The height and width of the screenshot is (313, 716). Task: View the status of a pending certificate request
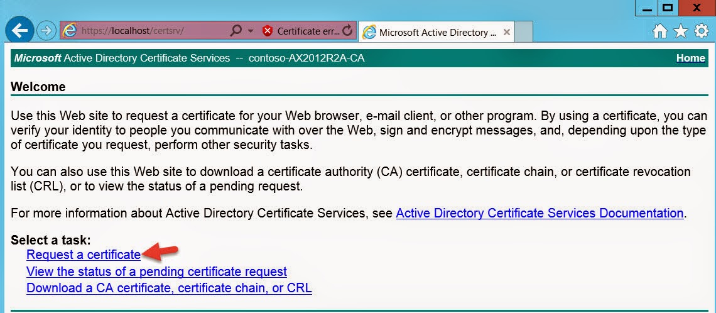pos(156,272)
